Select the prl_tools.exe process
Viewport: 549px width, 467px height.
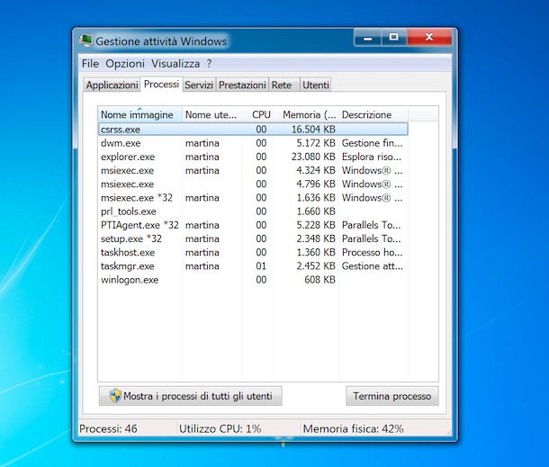tap(253, 211)
